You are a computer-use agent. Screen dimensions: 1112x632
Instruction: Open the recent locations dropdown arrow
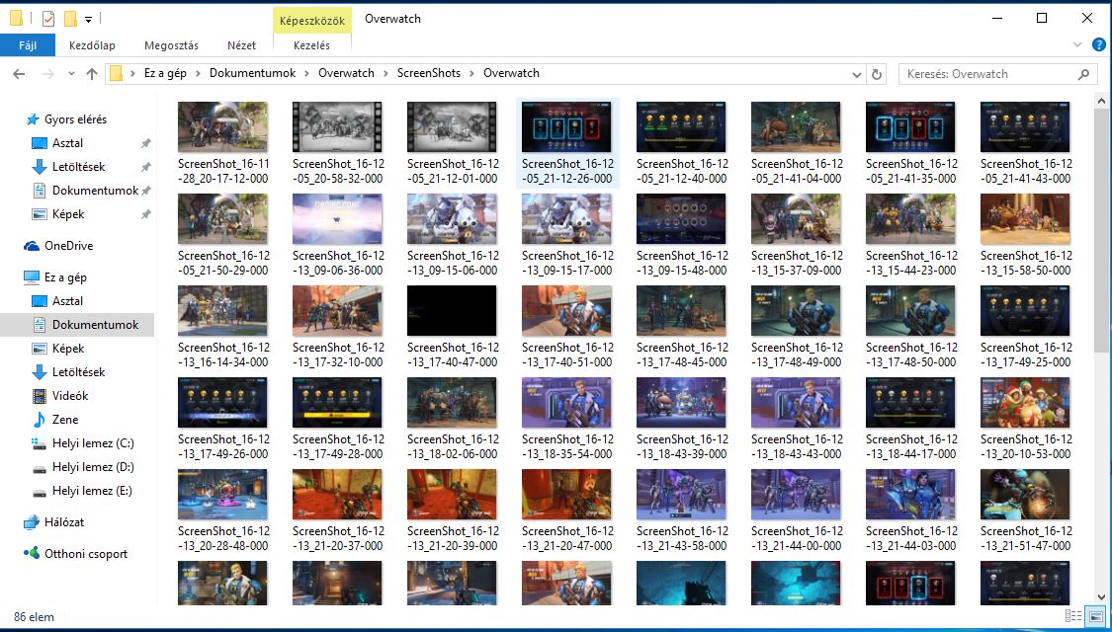pyautogui.click(x=71, y=74)
